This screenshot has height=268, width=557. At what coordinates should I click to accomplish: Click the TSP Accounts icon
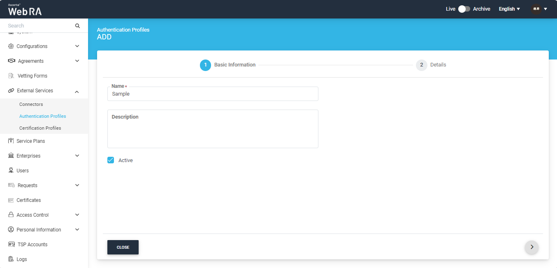pos(12,245)
